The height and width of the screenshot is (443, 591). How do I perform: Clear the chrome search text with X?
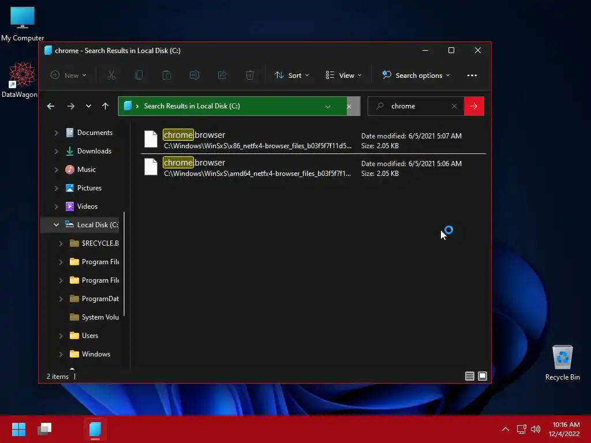coord(454,106)
